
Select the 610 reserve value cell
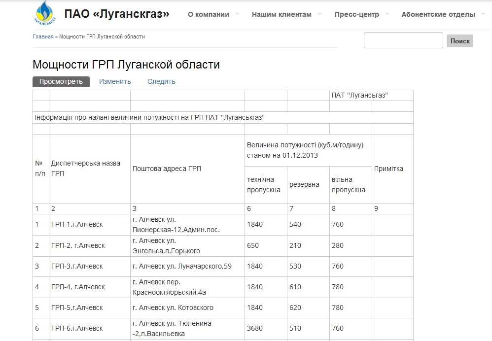point(308,287)
